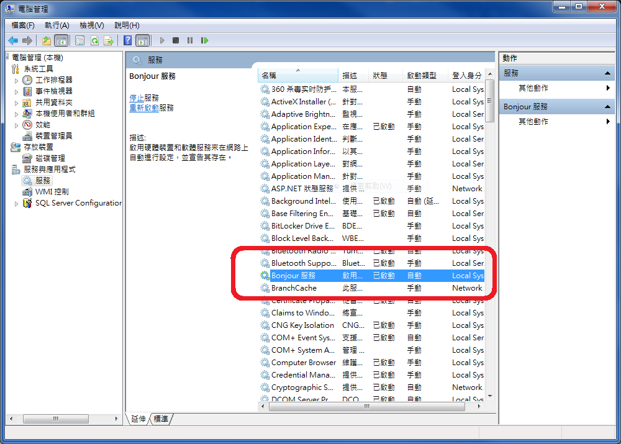Viewport: 621px width, 444px height.
Task: Toggle the console tree pane visibility
Action: coord(61,40)
